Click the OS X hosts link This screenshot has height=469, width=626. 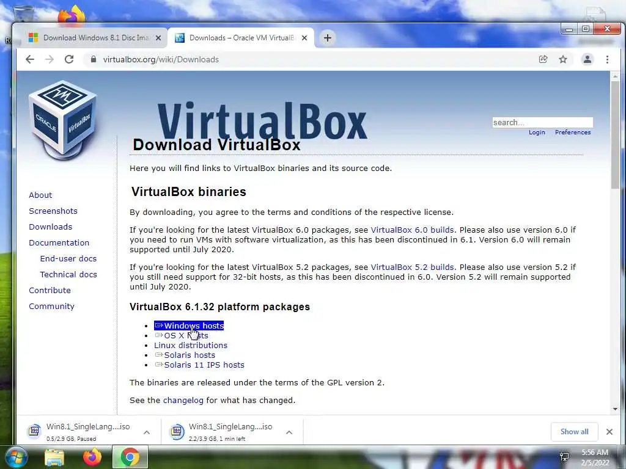coord(182,335)
